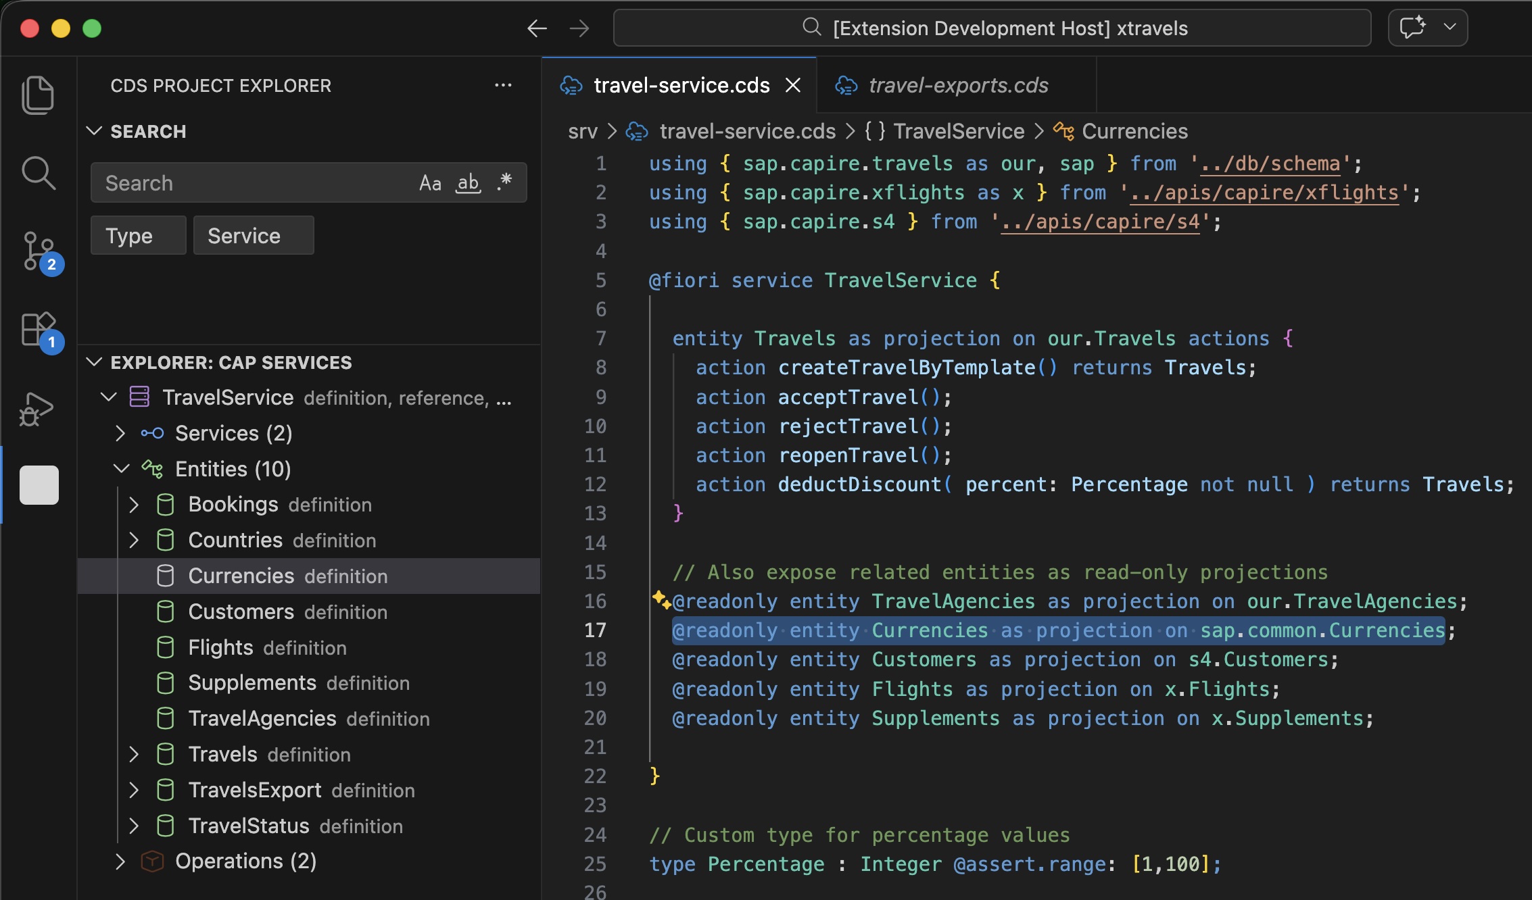Open the Extensions activity bar icon
Image resolution: width=1532 pixels, height=900 pixels.
[39, 330]
